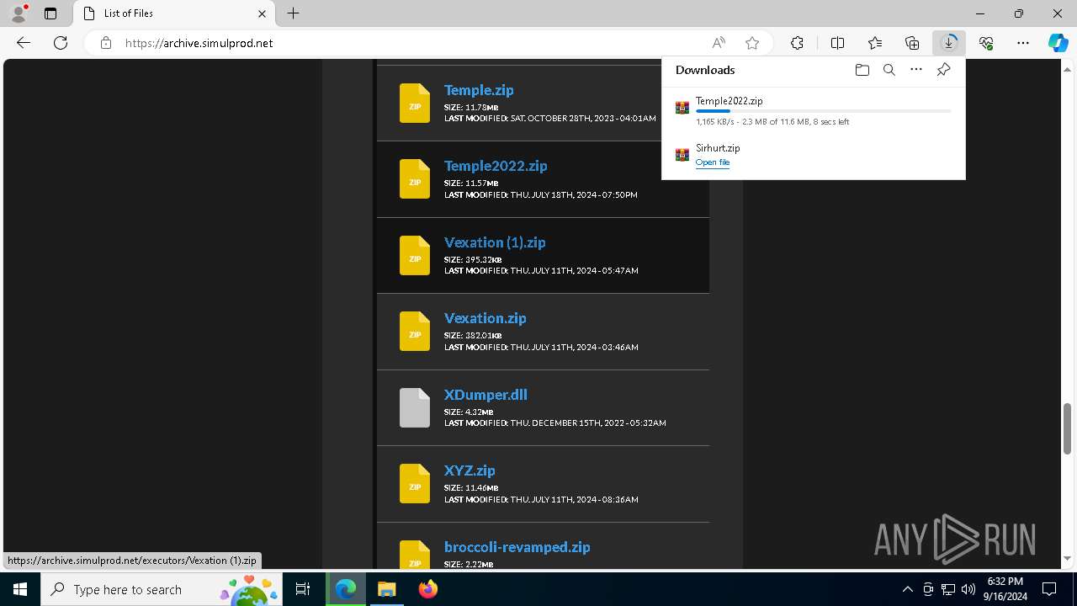The image size is (1077, 606).
Task: Search downloads with magnifier icon
Action: 889,70
